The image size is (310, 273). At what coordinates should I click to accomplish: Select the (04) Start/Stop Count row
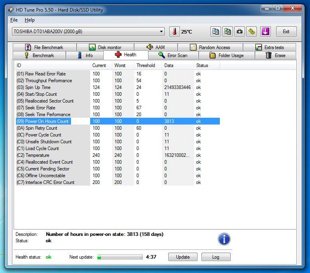(x=118, y=94)
